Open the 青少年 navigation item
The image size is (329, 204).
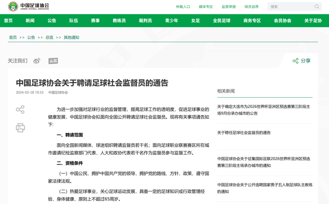[172, 21]
